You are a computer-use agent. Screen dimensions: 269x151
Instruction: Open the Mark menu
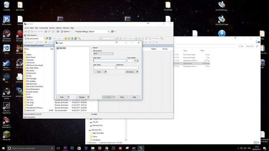[32, 28]
